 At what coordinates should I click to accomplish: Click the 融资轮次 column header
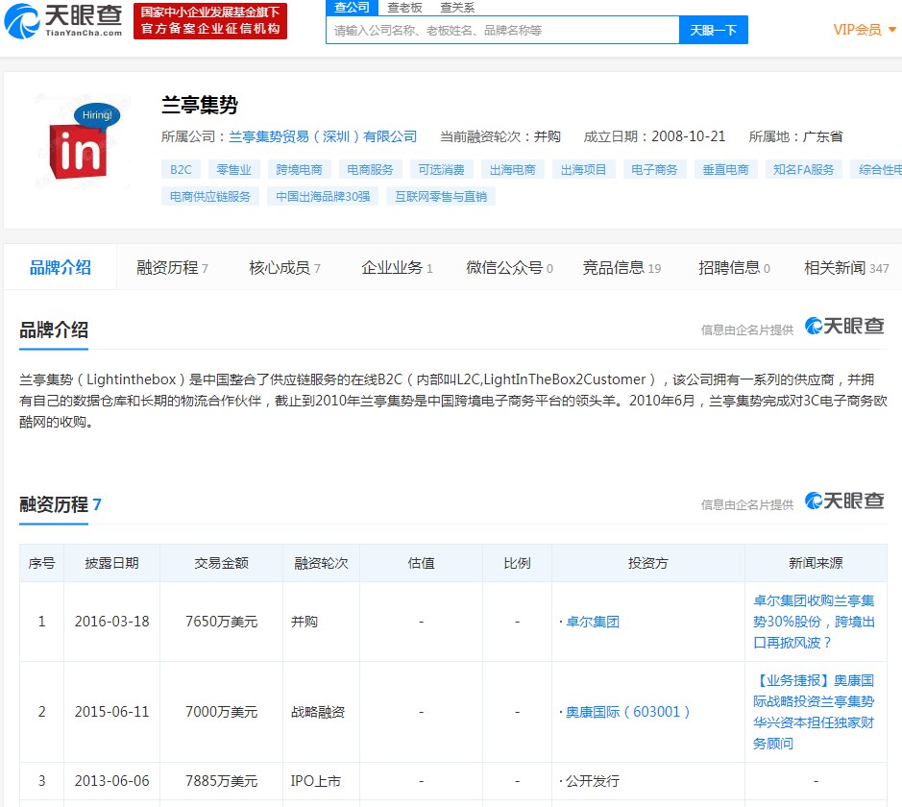[x=321, y=563]
